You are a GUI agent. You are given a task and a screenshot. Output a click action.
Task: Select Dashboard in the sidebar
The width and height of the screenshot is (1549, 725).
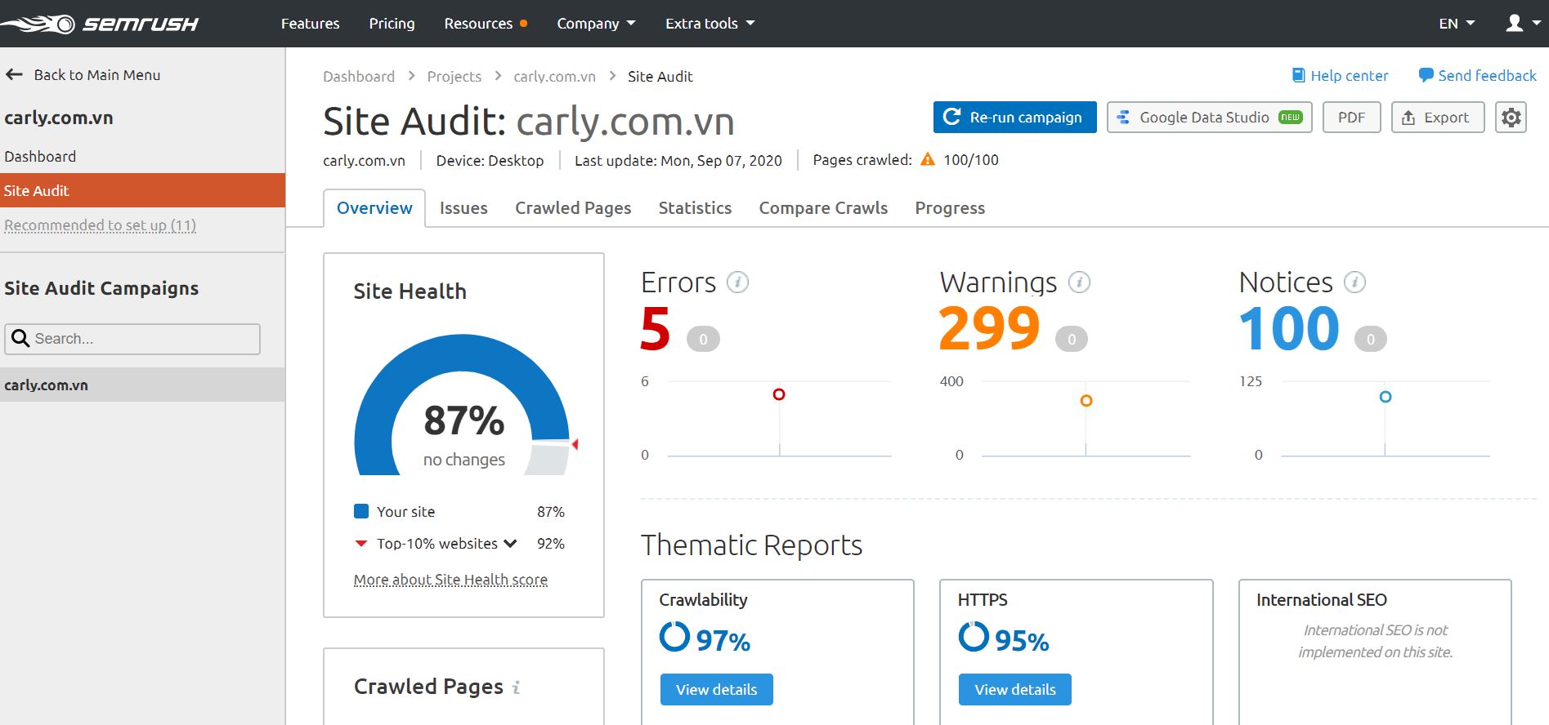coord(40,156)
